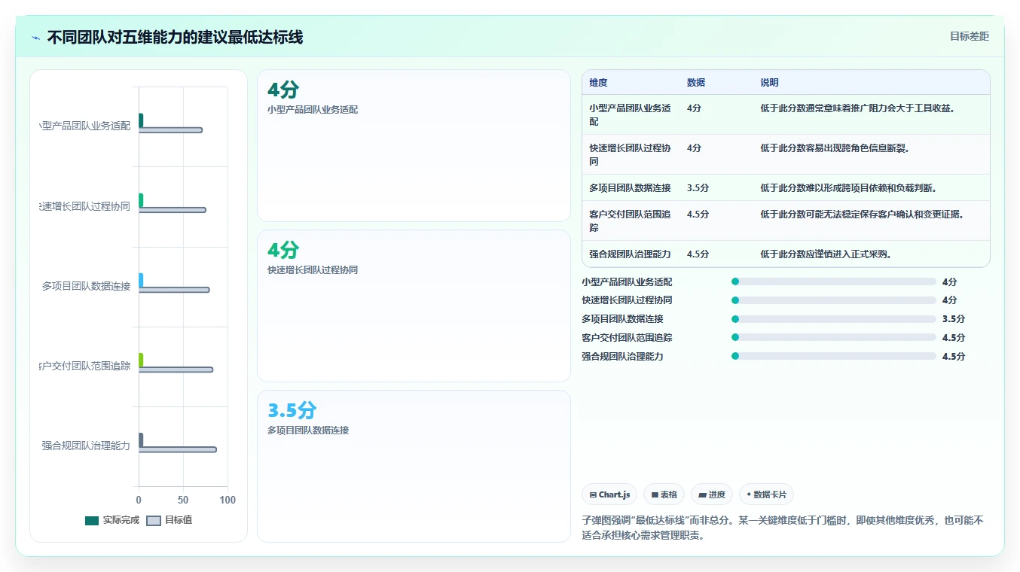The width and height of the screenshot is (1020, 572).
Task: Click the 进度 chip
Action: coord(712,494)
